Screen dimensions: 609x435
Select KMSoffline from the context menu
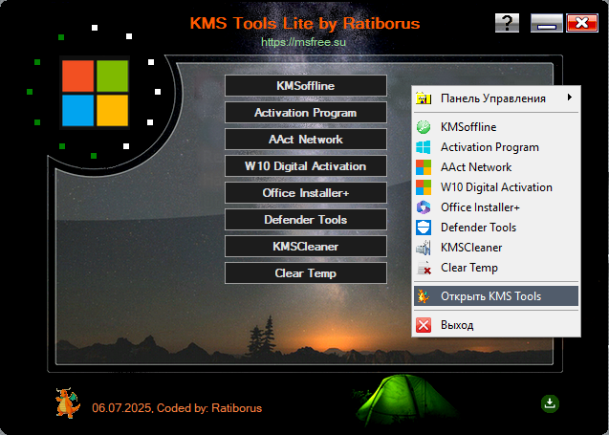(x=496, y=127)
